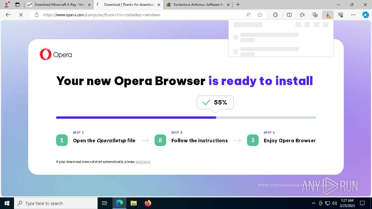Open network status tray icon

point(328,203)
